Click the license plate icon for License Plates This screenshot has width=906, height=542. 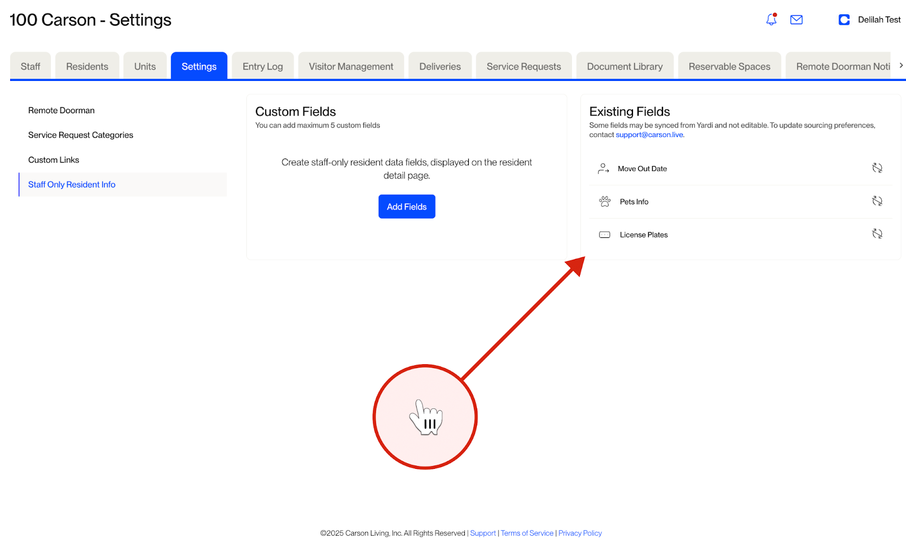604,234
